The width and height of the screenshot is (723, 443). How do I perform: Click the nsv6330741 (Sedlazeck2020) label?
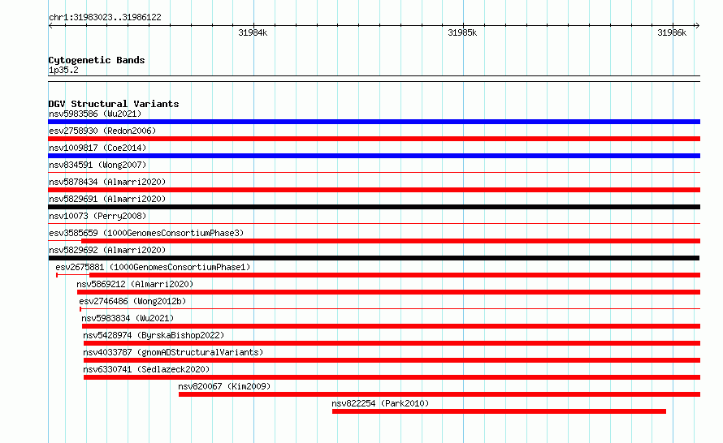[x=146, y=369]
